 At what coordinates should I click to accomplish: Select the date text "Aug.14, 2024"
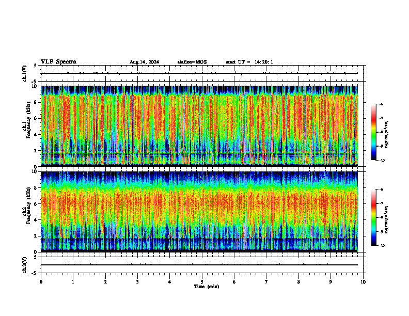pos(144,62)
